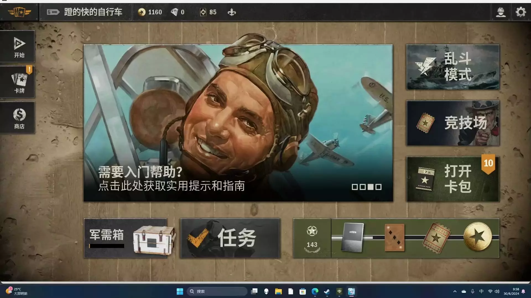The width and height of the screenshot is (531, 298).
Task: Open the 乱斗模式 brawl mode tile
Action: pos(453,67)
